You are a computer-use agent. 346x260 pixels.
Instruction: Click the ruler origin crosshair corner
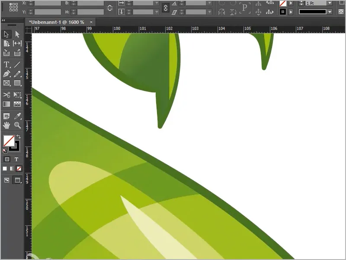pyautogui.click(x=28, y=29)
